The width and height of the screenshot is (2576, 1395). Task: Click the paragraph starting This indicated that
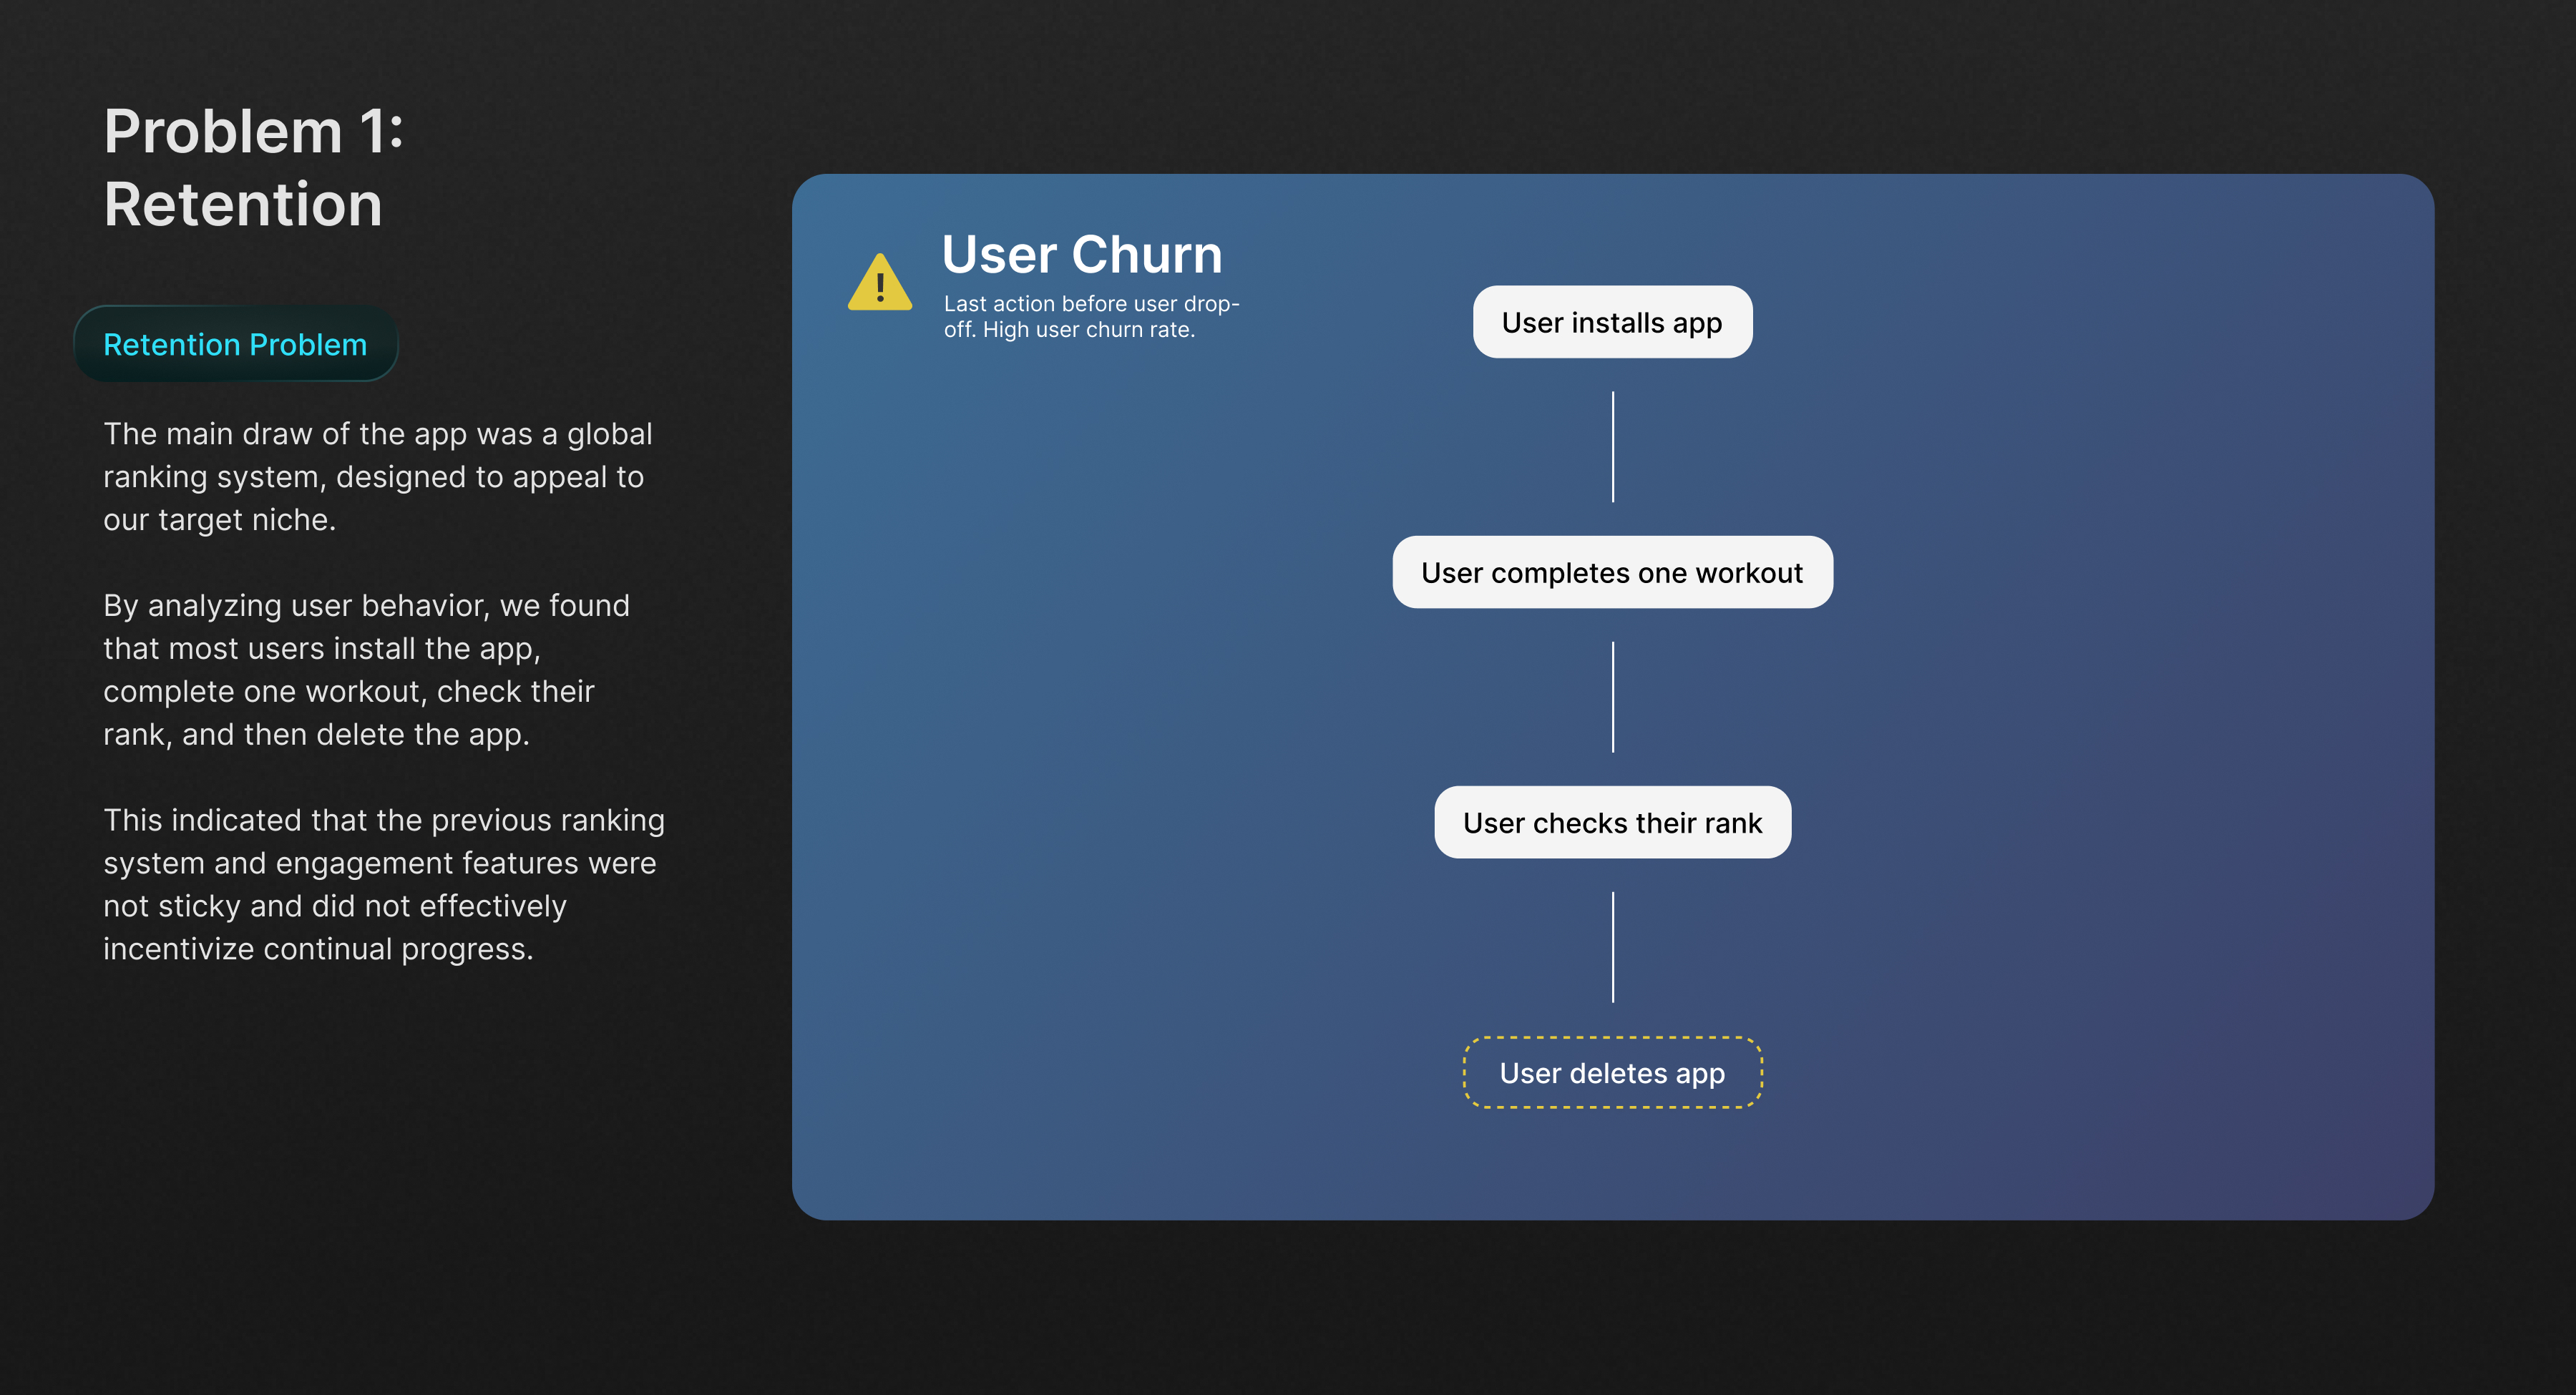tap(383, 883)
